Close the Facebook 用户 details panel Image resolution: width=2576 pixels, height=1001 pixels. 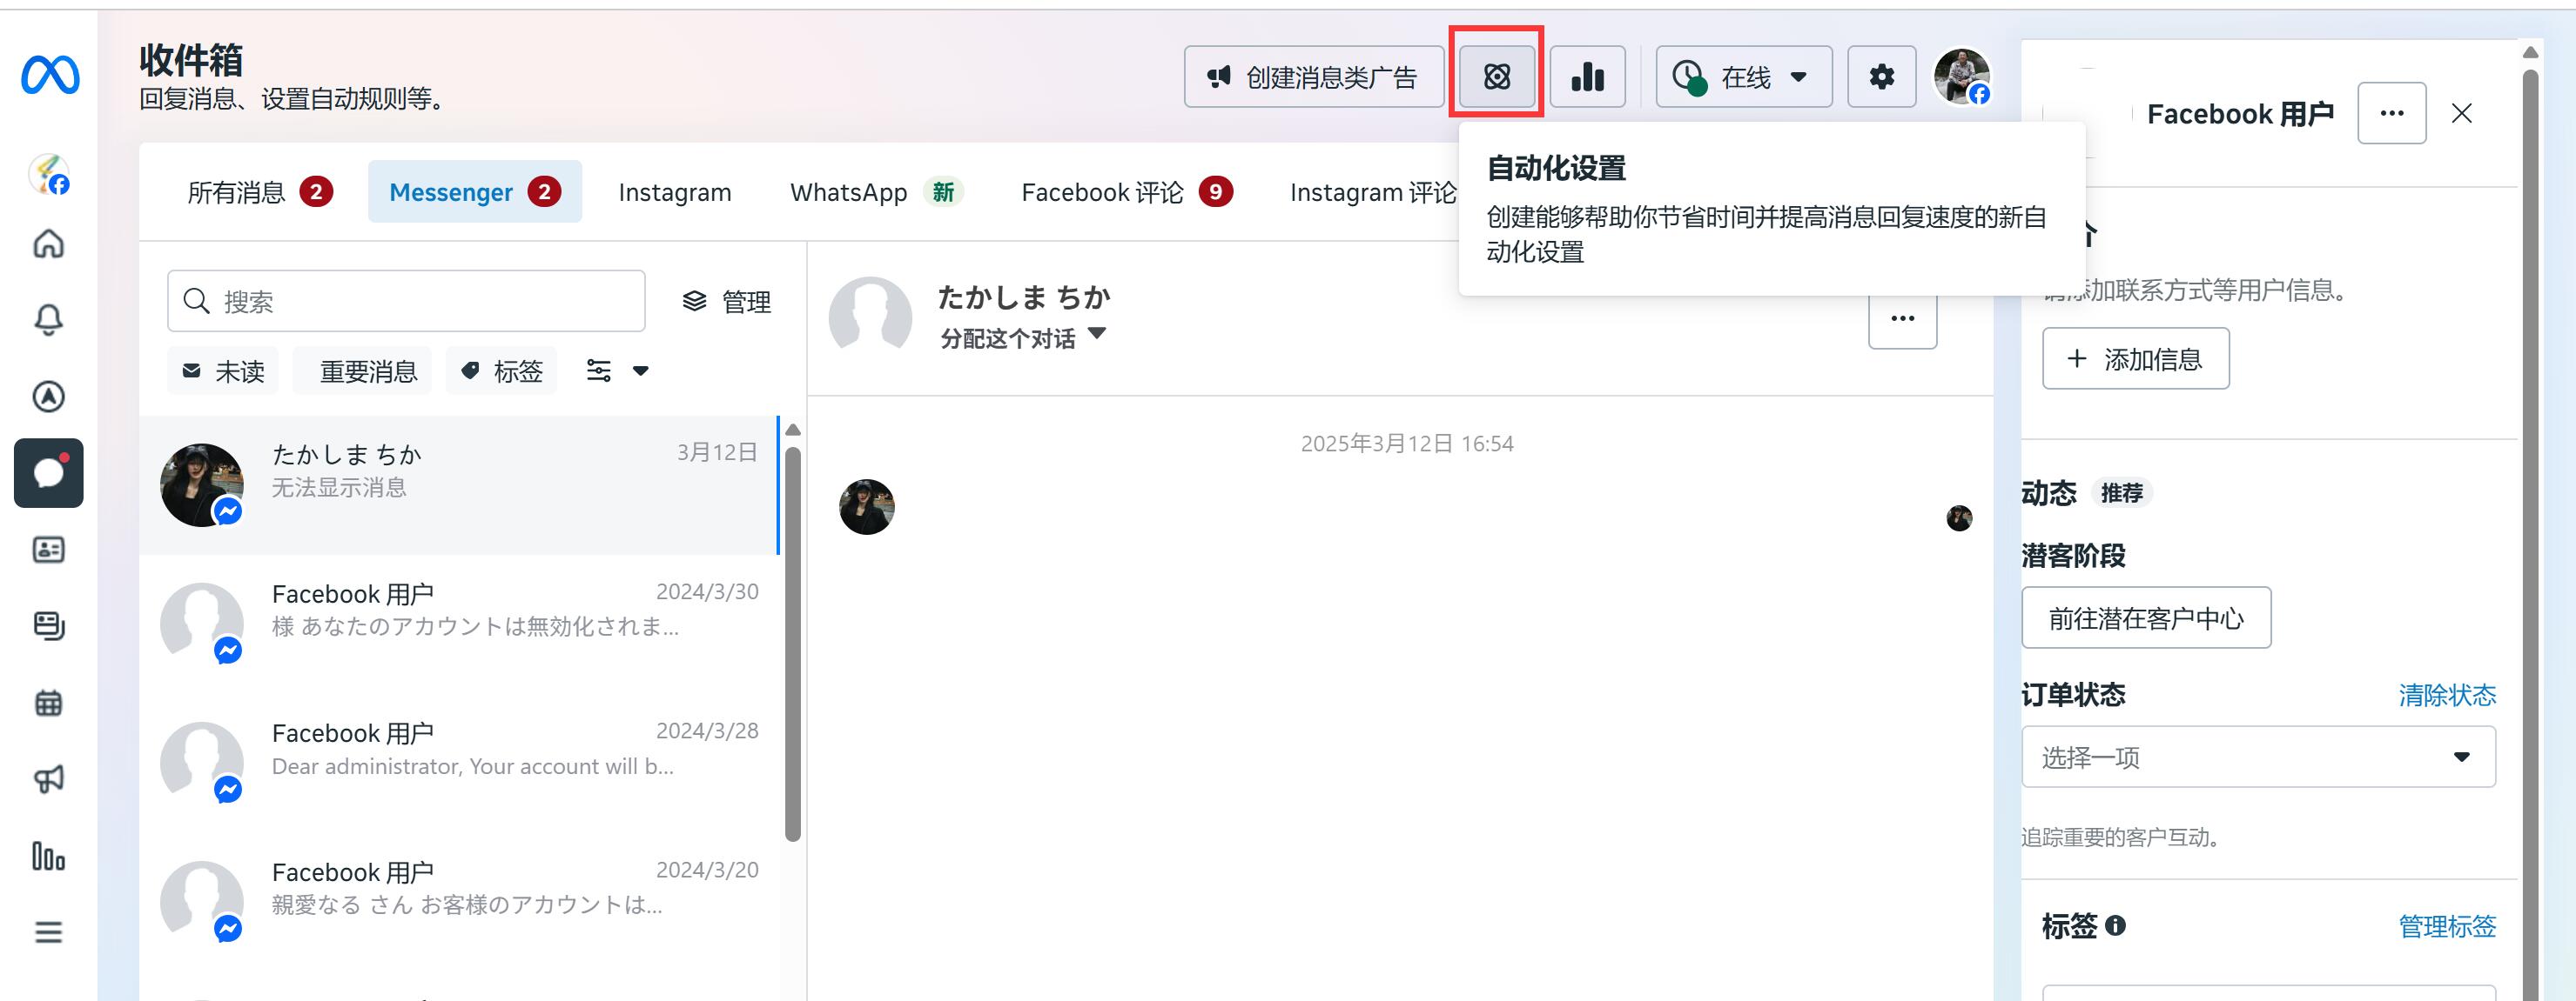tap(2462, 113)
